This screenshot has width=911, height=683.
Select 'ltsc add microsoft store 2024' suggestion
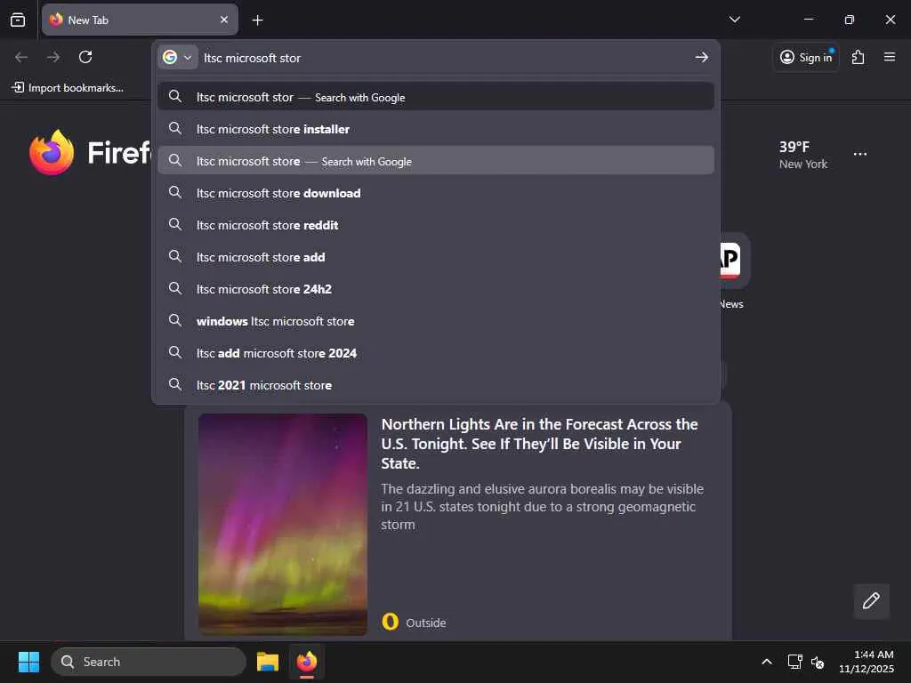[436, 352]
